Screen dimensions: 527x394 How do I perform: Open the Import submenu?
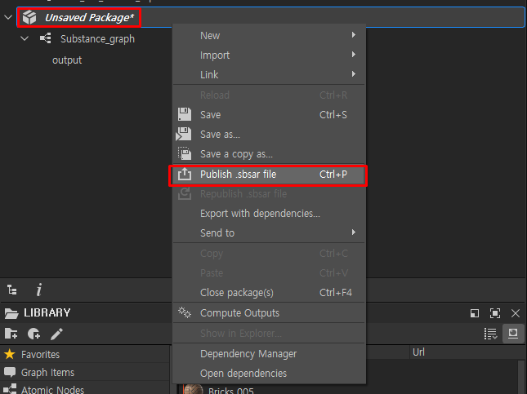click(x=269, y=55)
